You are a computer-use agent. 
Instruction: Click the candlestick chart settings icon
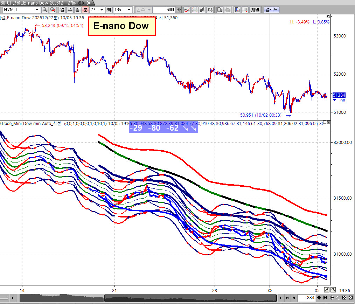(237, 10)
